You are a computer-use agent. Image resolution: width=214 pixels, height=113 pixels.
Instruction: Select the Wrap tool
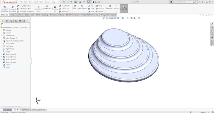99,6
